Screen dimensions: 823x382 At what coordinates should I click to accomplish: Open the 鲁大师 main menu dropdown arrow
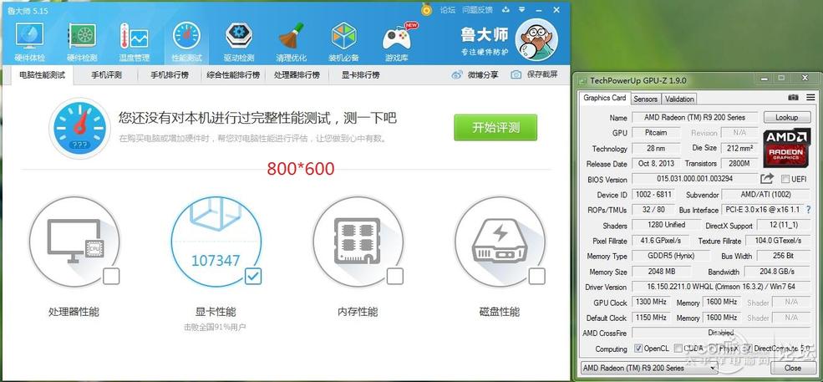click(521, 9)
